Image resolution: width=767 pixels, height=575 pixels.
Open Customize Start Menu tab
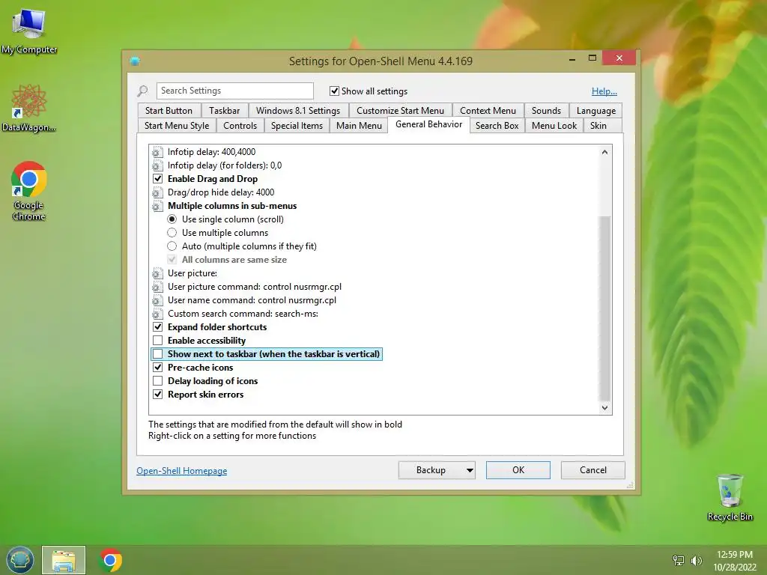(400, 111)
